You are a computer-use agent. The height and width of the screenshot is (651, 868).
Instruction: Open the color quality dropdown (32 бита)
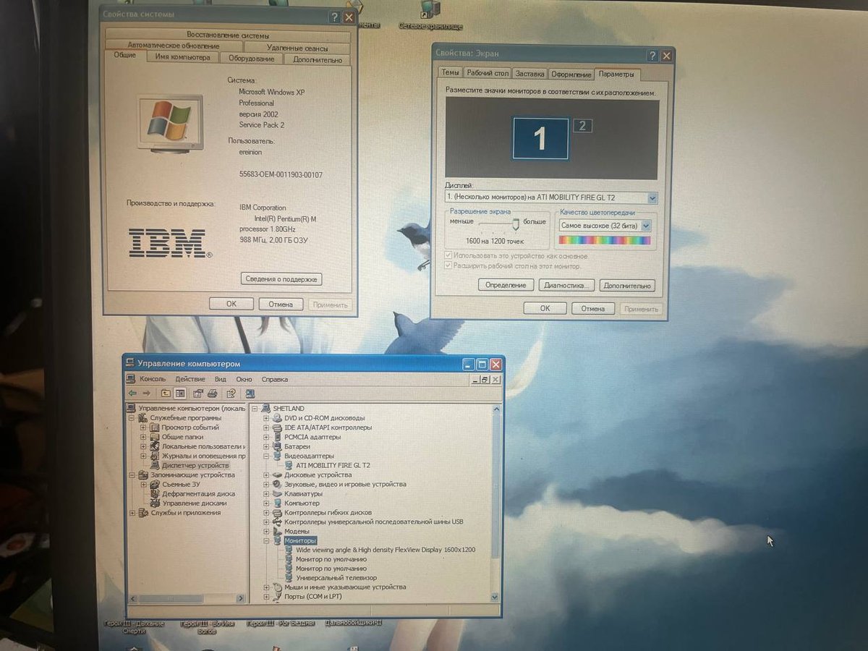[x=646, y=226]
